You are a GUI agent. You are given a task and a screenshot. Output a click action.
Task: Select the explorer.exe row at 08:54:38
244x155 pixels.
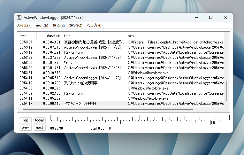(x=121, y=88)
